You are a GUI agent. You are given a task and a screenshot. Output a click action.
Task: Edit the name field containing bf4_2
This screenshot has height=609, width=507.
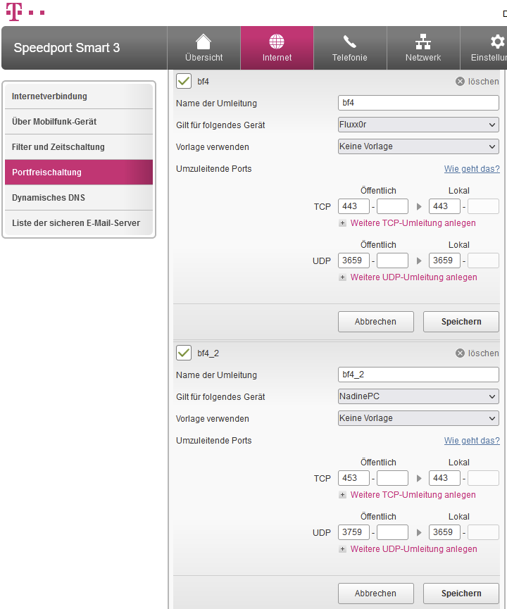tap(418, 375)
